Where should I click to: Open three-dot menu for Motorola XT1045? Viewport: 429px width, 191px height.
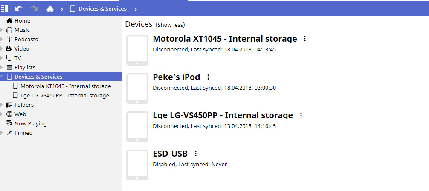(304, 39)
